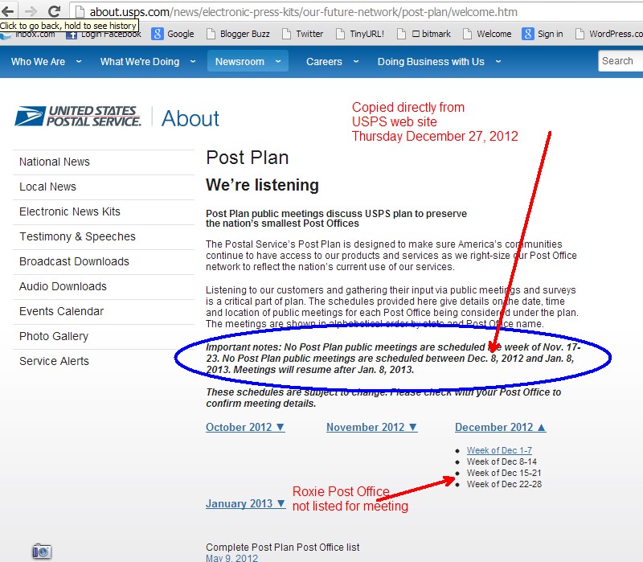Expand the November 2012 schedule list

tap(372, 427)
